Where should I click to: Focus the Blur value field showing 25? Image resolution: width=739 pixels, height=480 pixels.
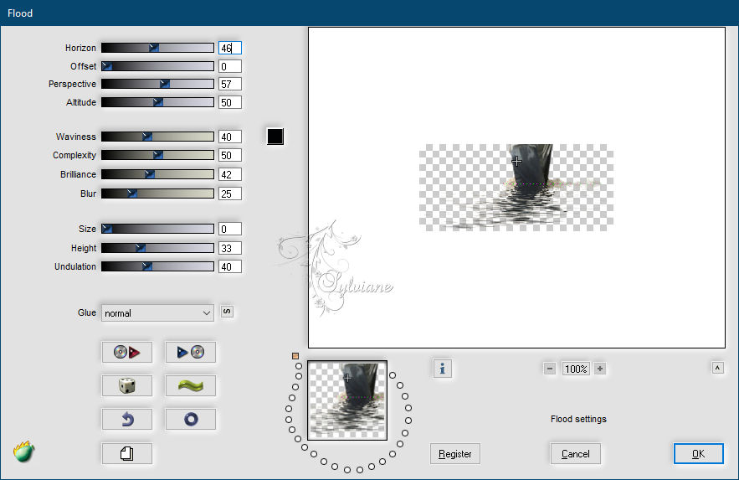click(230, 194)
